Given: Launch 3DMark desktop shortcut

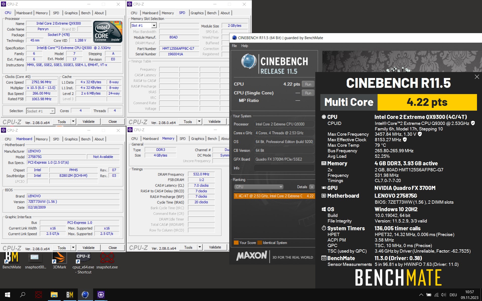Looking at the screenshot, I should click(59, 261).
